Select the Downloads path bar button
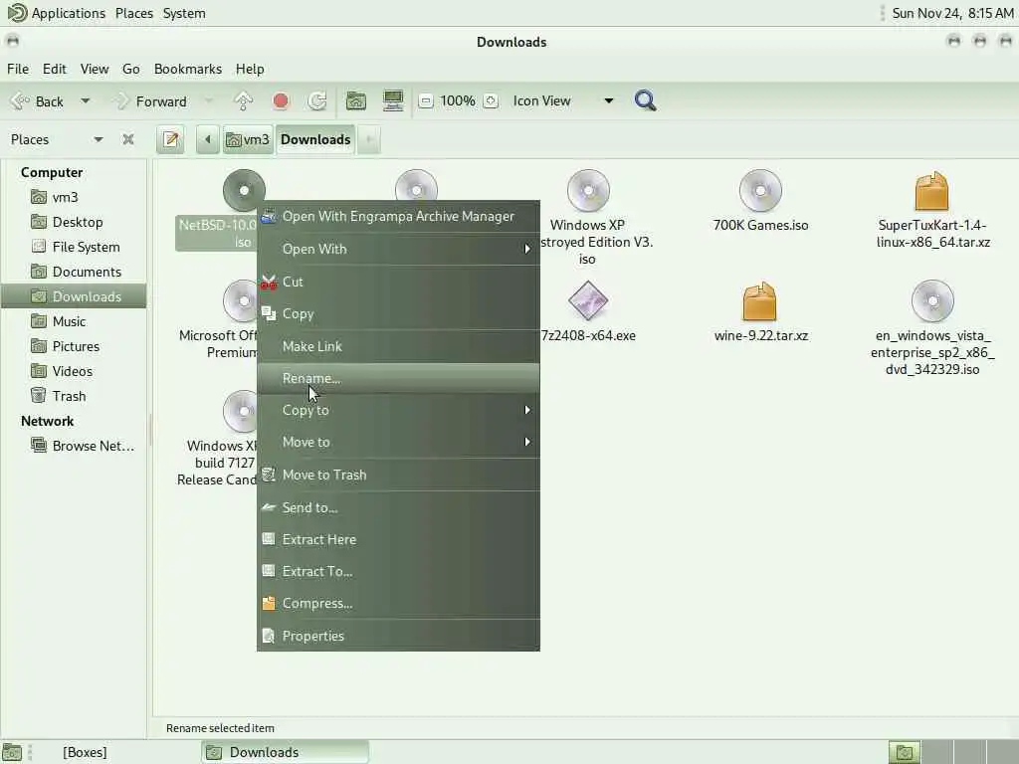 pyautogui.click(x=315, y=139)
